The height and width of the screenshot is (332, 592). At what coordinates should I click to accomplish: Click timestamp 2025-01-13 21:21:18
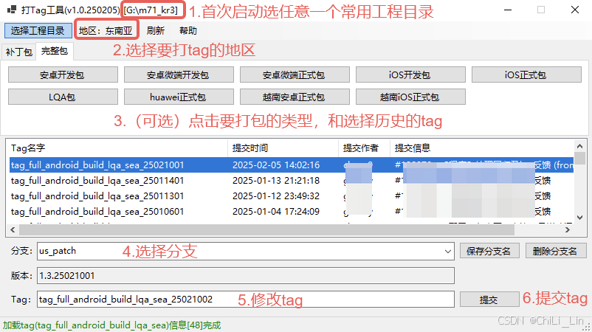276,180
